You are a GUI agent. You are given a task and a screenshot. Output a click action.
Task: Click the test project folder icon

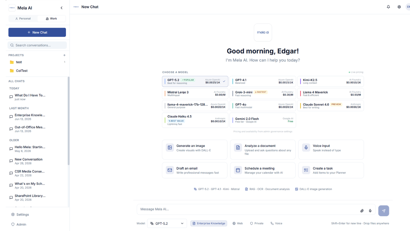(x=12, y=62)
